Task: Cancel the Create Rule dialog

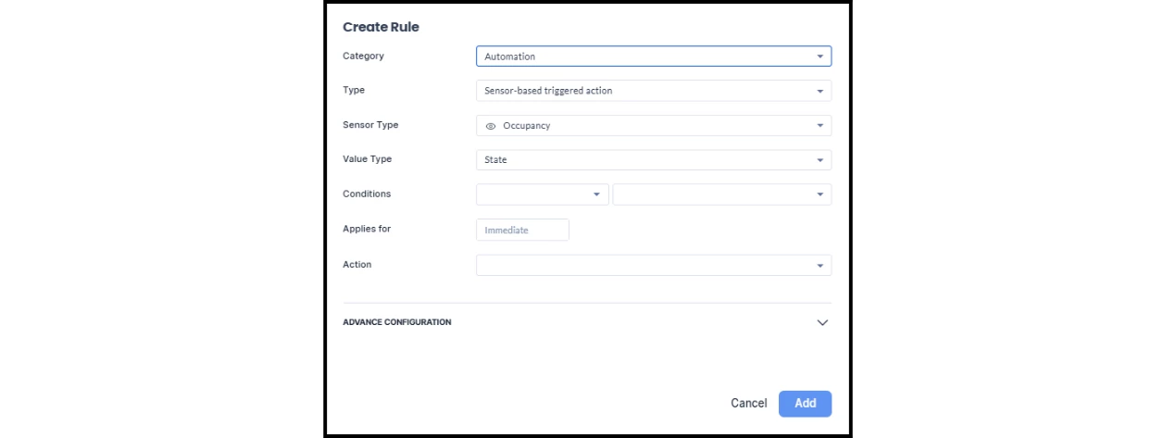Action: pos(748,404)
